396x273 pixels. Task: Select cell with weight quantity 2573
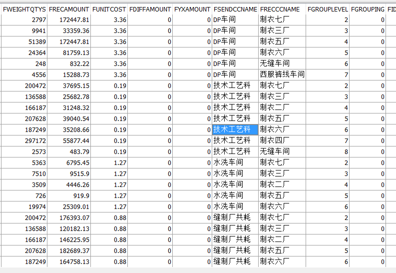click(24, 151)
